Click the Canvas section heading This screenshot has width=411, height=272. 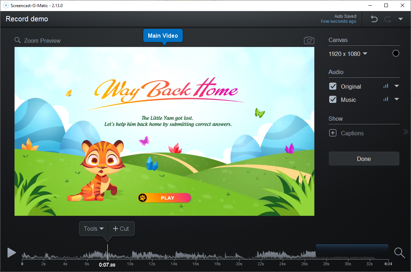click(338, 40)
